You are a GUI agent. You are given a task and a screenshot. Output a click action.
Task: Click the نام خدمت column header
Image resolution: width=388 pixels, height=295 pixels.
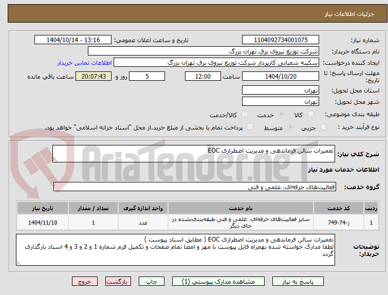click(x=241, y=208)
